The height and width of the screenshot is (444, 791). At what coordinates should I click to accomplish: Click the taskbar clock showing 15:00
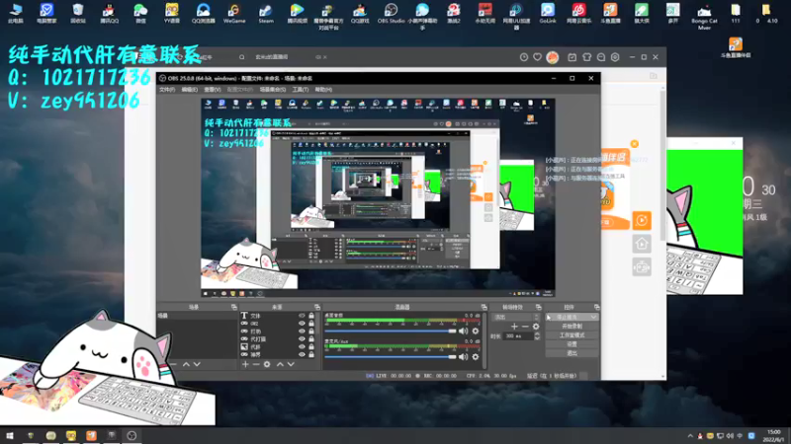click(774, 436)
